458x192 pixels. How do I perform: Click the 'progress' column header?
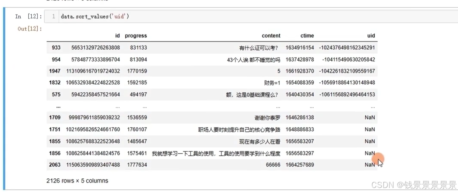click(136, 36)
